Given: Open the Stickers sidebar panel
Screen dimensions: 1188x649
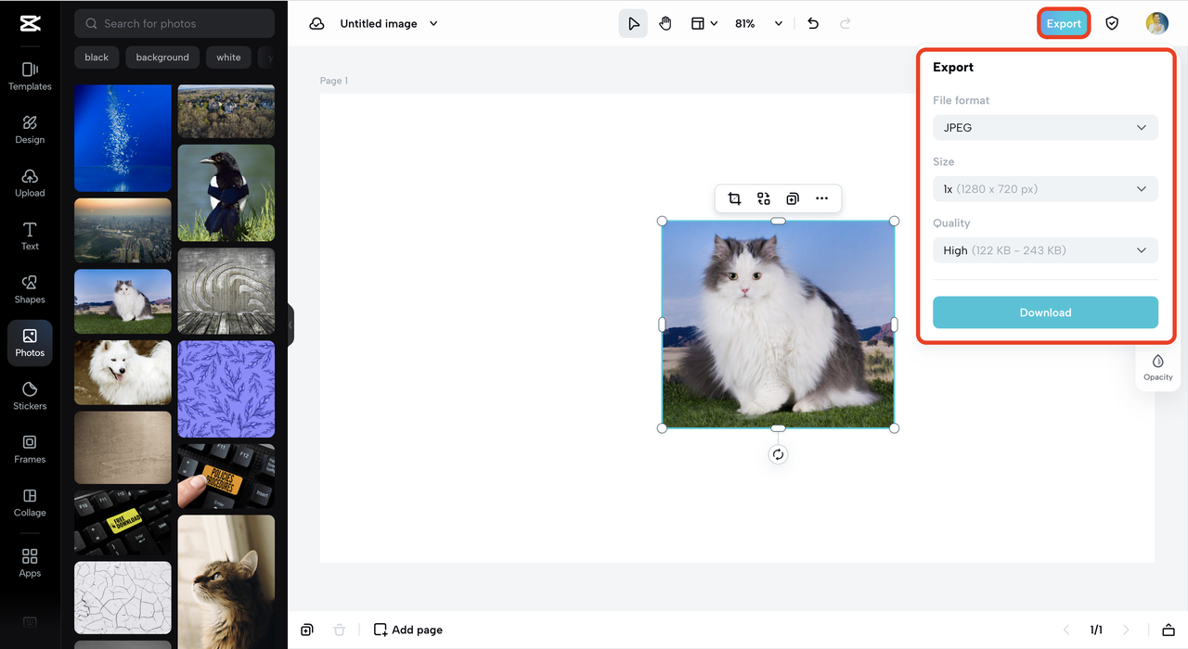Looking at the screenshot, I should pos(30,395).
